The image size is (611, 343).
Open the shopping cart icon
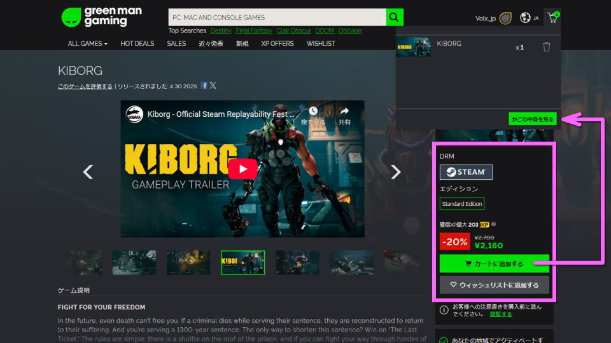tap(552, 18)
